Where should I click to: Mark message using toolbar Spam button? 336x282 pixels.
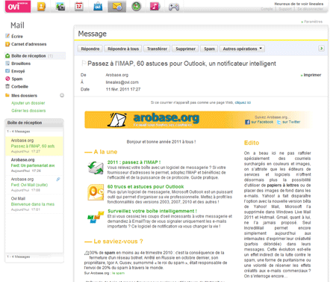(x=209, y=49)
